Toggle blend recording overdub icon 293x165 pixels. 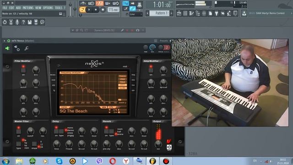108,3
